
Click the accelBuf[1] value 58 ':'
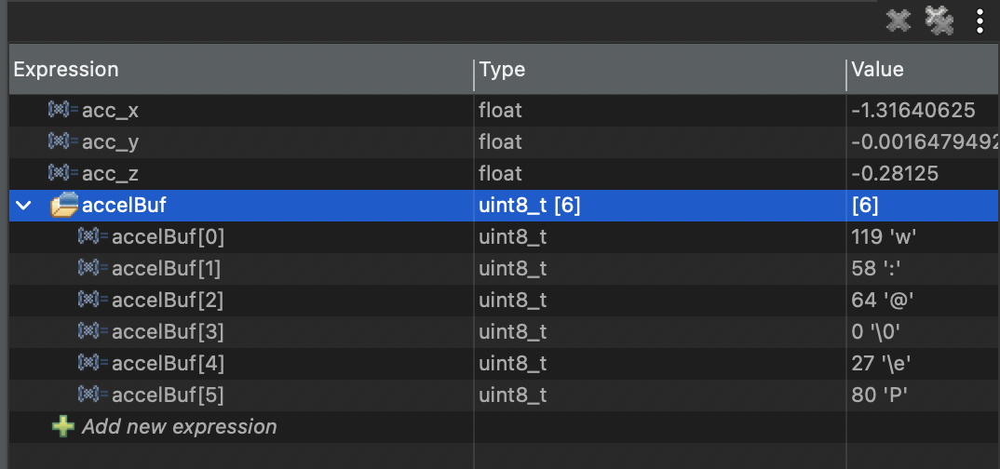(x=875, y=269)
